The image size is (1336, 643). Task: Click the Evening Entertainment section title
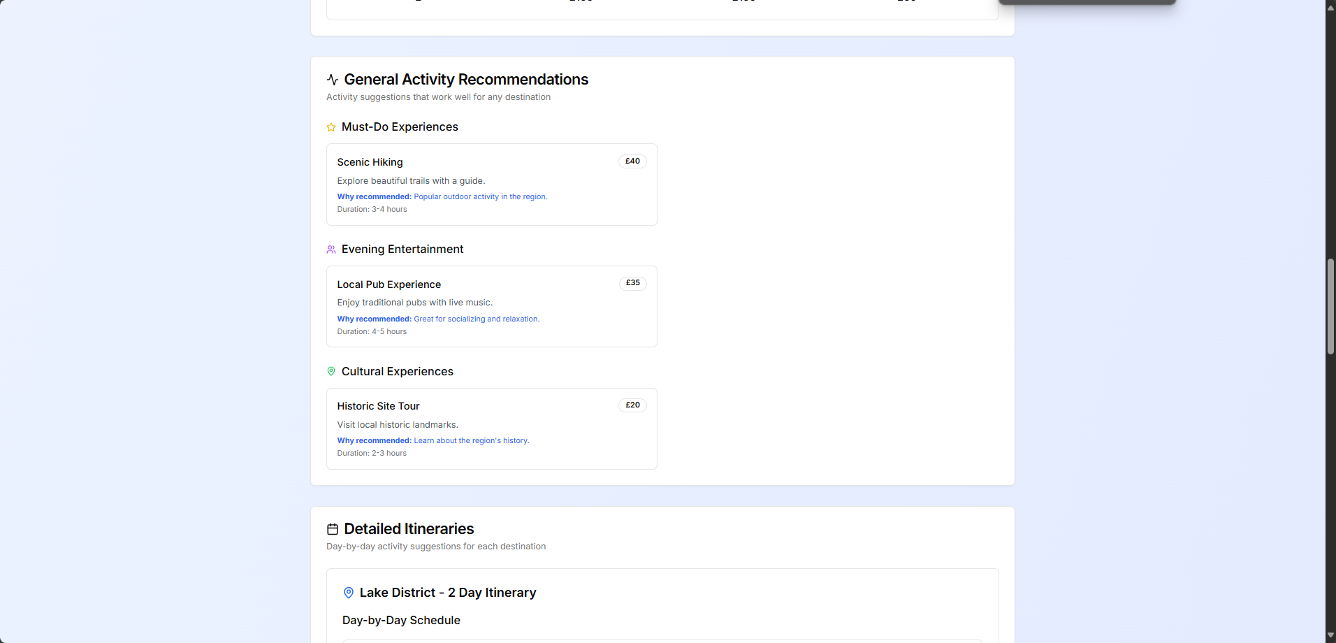click(x=402, y=249)
